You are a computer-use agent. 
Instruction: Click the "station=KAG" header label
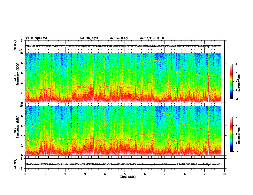click(119, 38)
